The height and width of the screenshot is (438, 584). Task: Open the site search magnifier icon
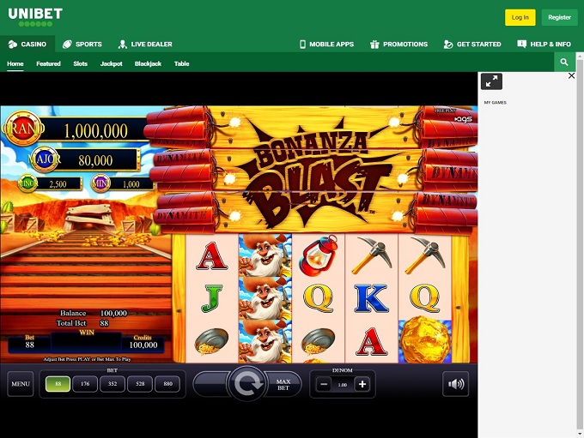click(x=564, y=63)
